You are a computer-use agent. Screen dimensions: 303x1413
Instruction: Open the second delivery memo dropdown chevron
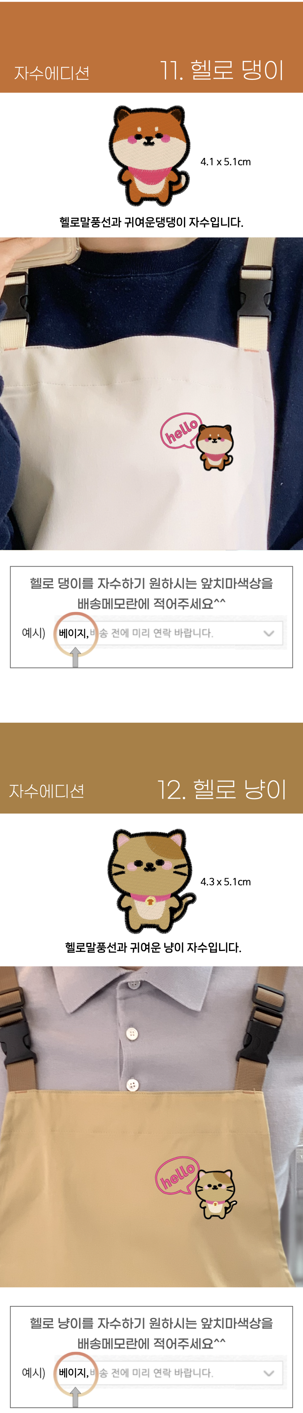point(268,1373)
